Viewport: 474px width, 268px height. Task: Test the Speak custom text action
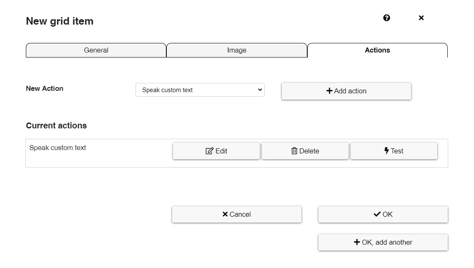394,151
